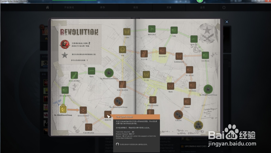Click highlighted yellow start mission node
Screen dimensions: 271x153
(x=63, y=109)
